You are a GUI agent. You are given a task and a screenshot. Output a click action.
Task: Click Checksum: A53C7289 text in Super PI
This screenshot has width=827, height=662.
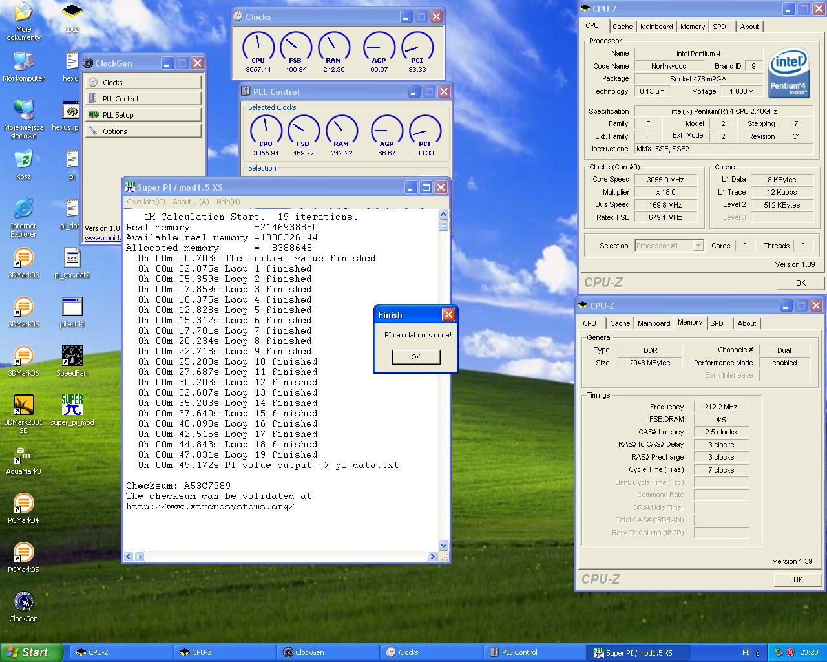click(x=178, y=486)
